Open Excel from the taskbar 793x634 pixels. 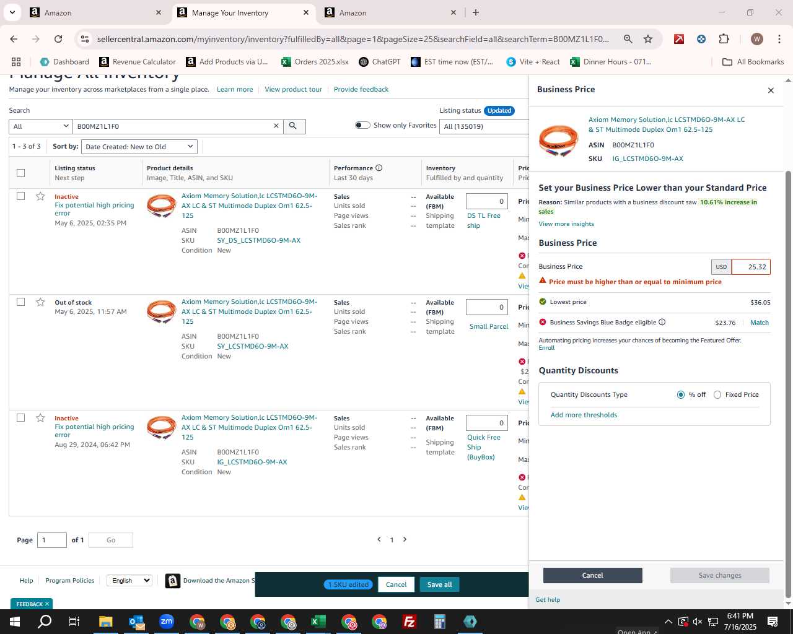pyautogui.click(x=318, y=622)
